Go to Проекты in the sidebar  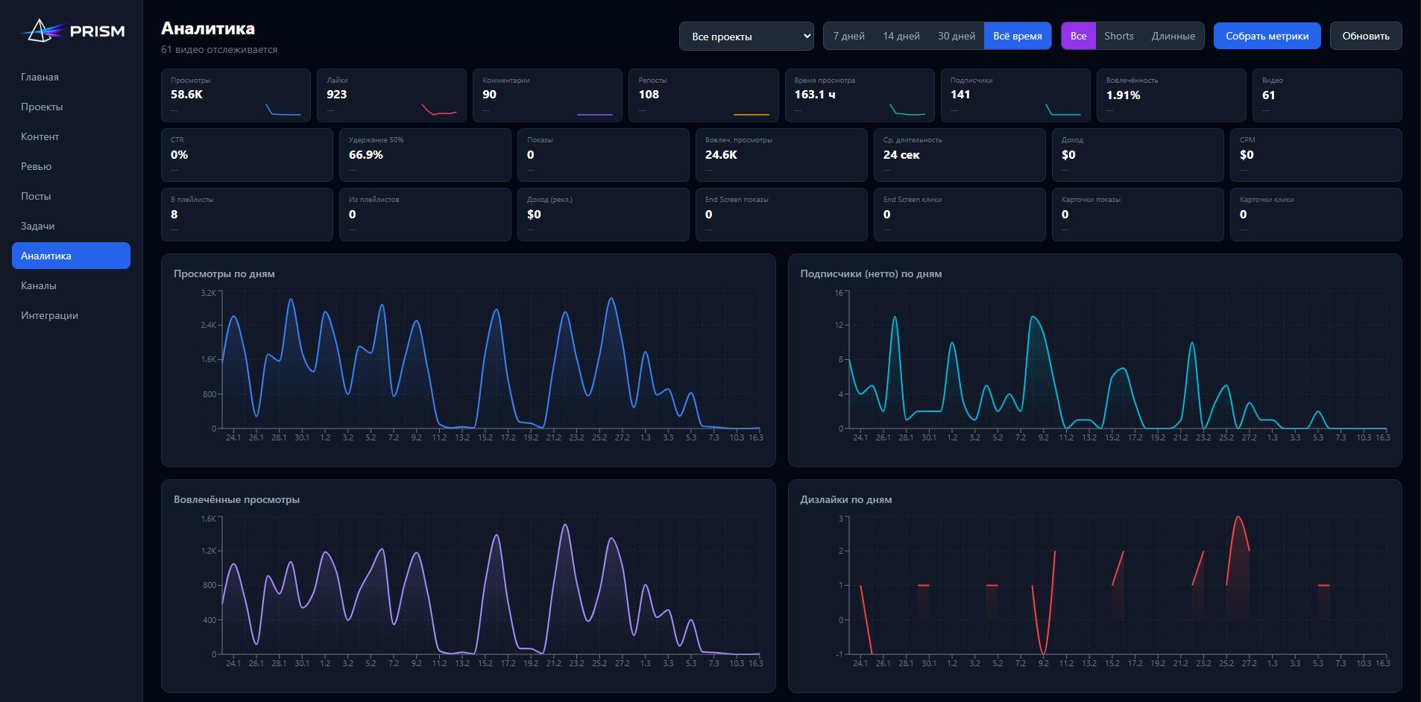coord(71,107)
